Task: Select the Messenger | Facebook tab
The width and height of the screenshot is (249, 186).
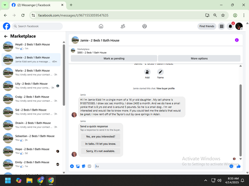Action: click(38, 5)
